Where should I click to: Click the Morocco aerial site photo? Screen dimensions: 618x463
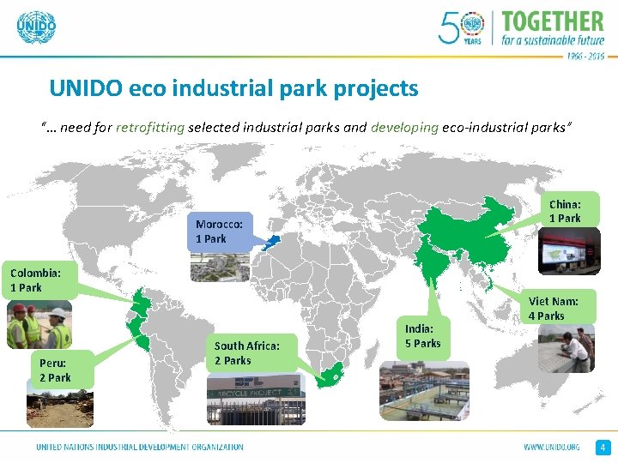pos(220,268)
